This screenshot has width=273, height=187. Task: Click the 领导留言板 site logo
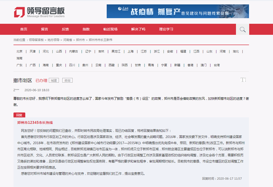tap(39, 12)
